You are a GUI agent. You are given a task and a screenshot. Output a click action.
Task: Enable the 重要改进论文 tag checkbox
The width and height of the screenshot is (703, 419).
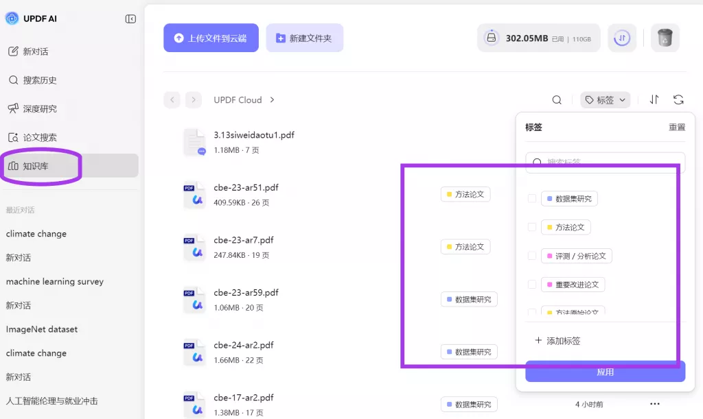[x=532, y=284]
